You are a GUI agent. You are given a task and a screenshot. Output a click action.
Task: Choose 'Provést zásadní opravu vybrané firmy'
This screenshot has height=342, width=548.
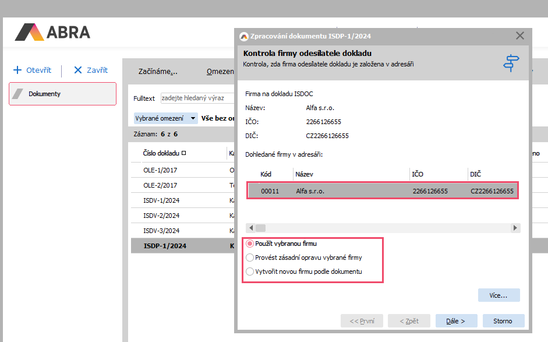[x=250, y=258]
